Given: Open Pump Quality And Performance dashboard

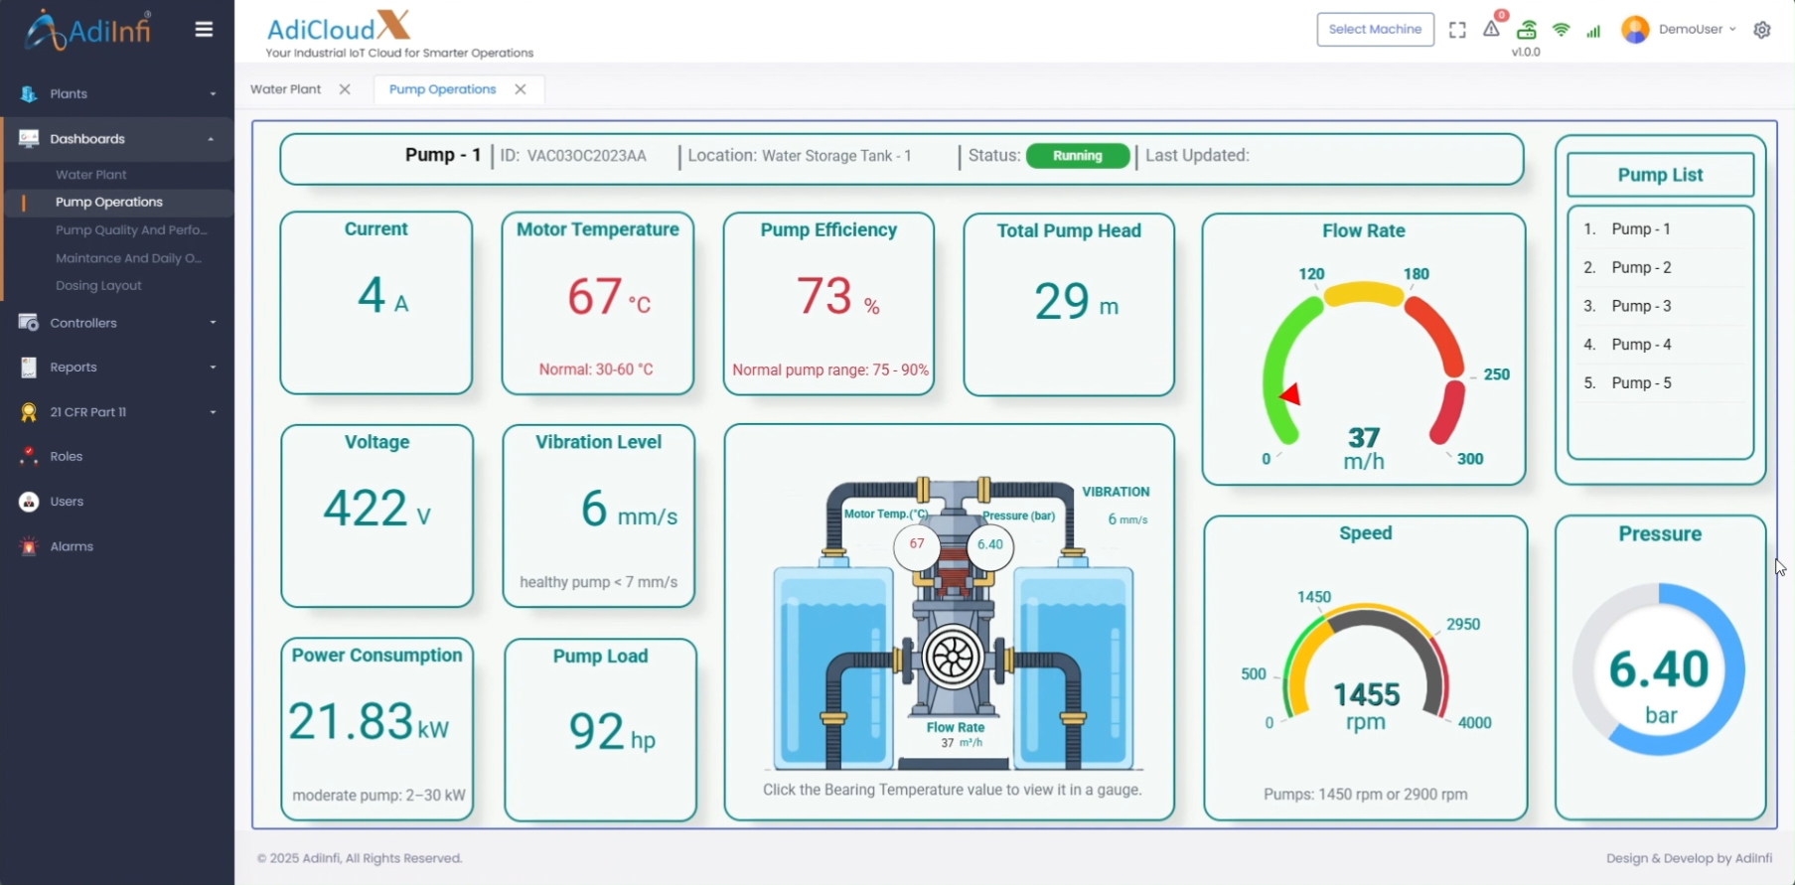Looking at the screenshot, I should click(130, 229).
